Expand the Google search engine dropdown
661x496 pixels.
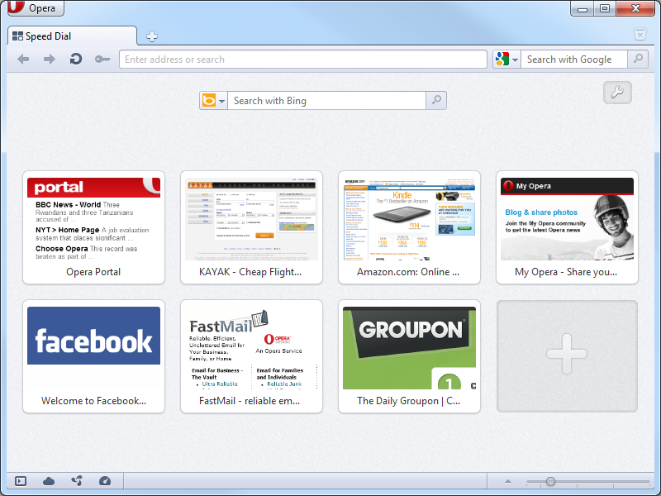[506, 60]
